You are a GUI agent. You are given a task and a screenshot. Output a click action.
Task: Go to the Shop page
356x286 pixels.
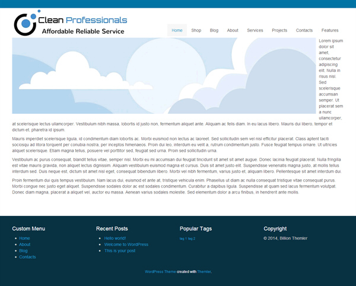196,30
